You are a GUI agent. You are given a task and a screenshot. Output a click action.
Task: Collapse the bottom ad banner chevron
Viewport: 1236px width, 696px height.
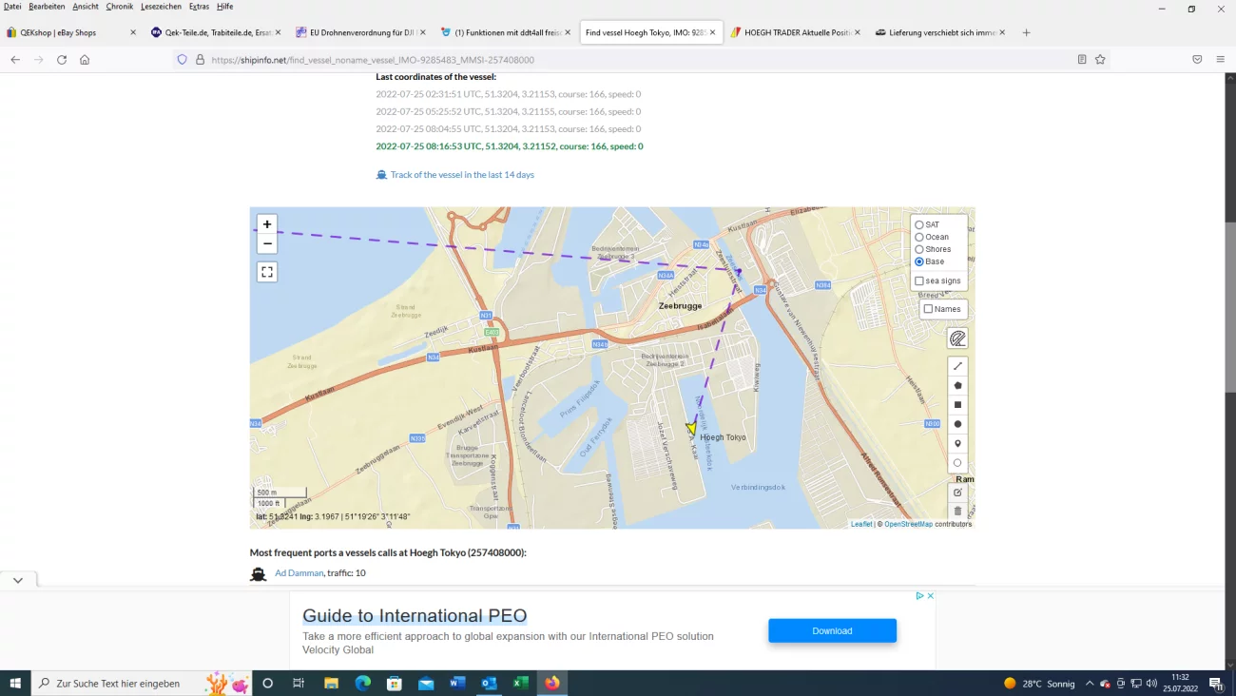coord(18,580)
